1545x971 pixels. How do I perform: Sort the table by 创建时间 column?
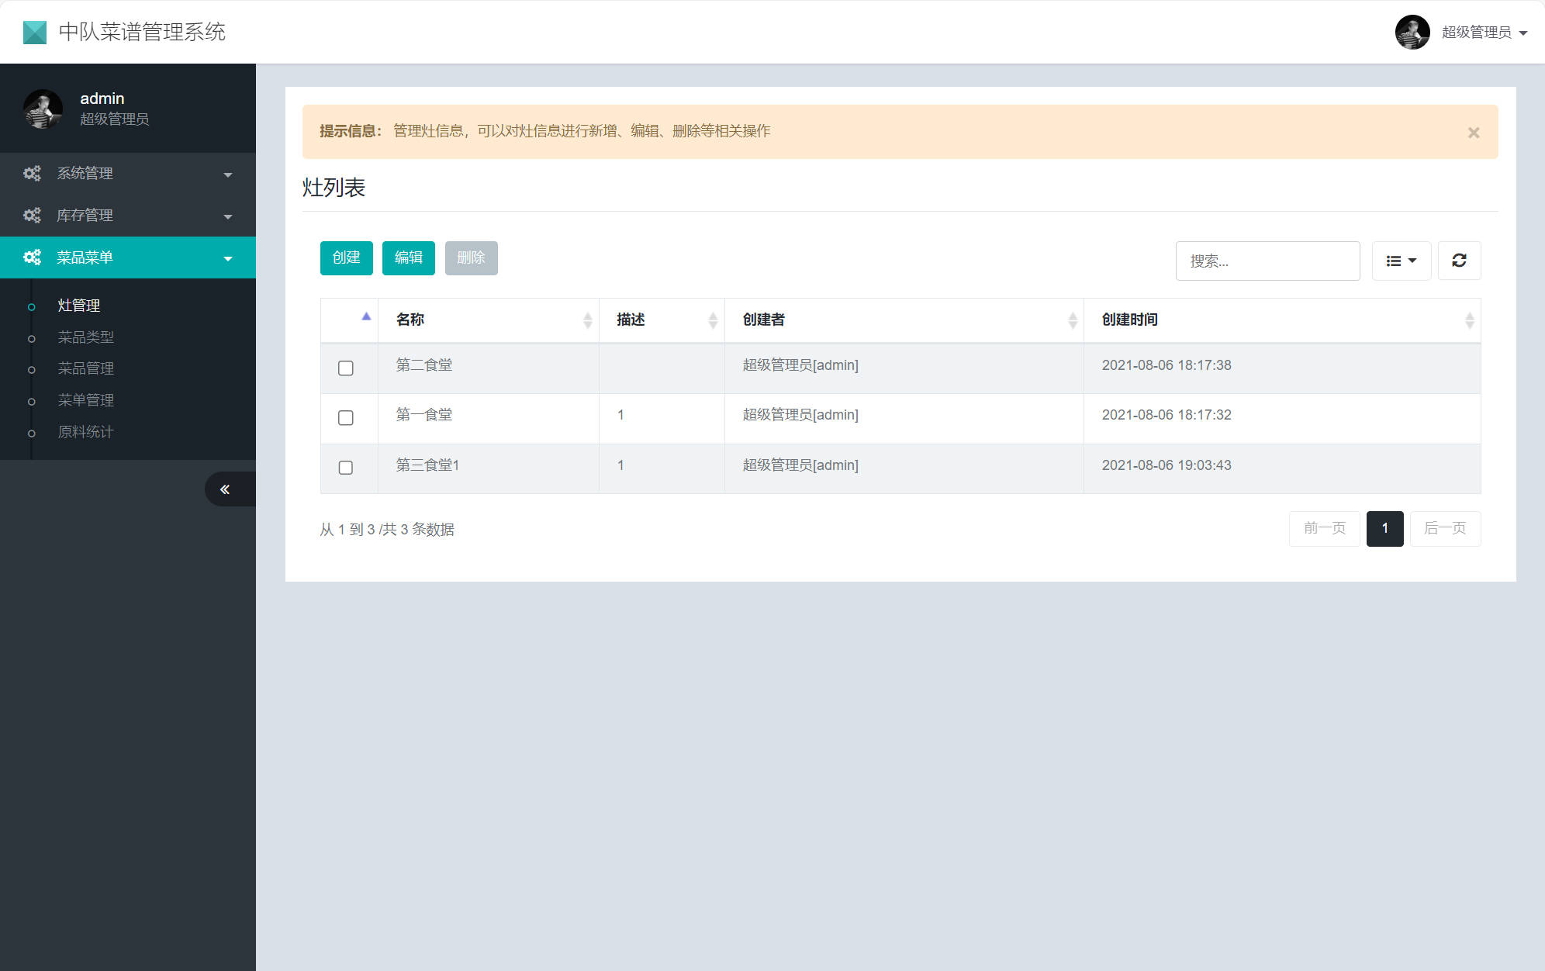[x=1129, y=320]
